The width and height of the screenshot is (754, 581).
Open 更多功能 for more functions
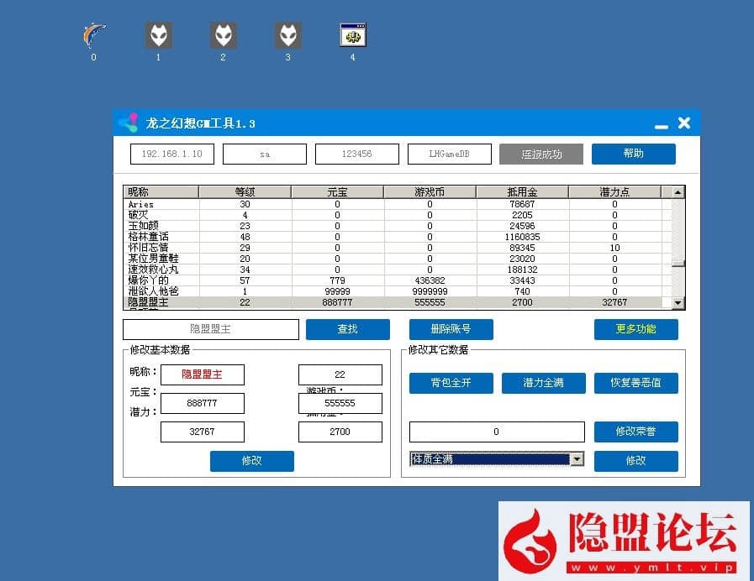(x=636, y=329)
